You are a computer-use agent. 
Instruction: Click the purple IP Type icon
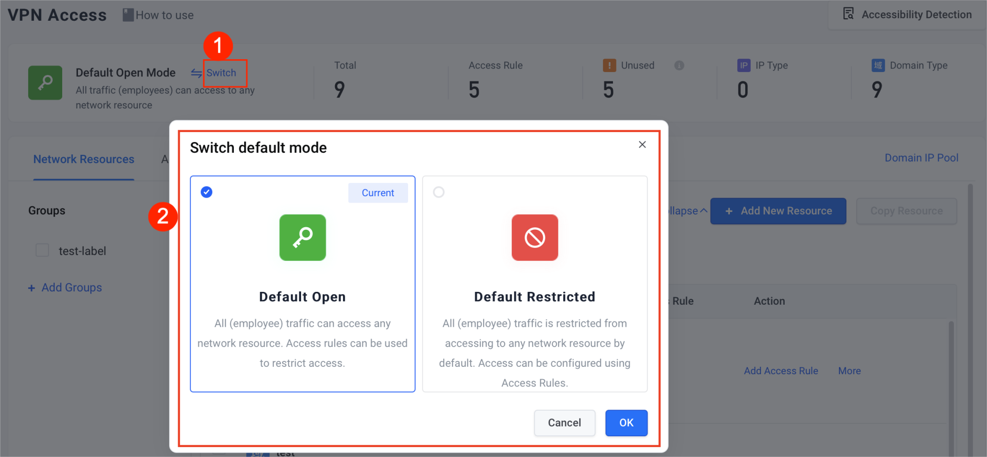coord(744,66)
